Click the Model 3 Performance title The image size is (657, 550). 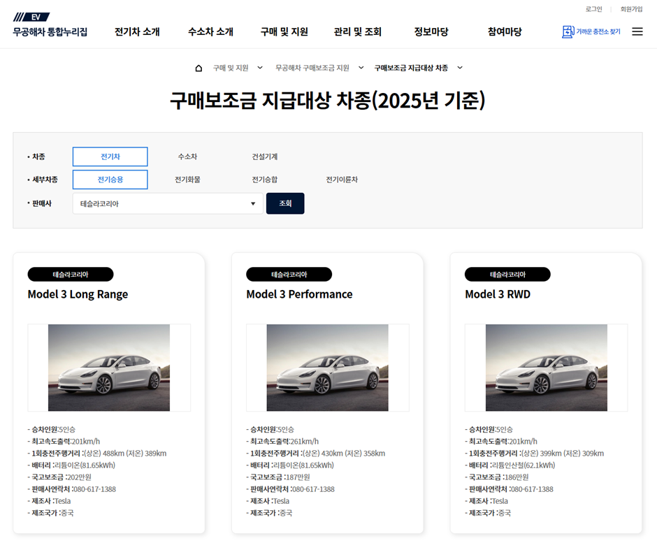(300, 294)
